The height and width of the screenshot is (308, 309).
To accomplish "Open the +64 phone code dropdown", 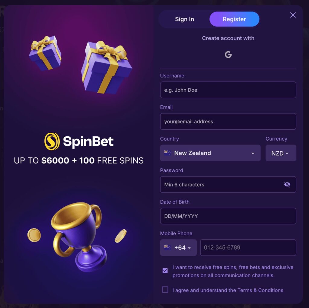I will point(178,248).
